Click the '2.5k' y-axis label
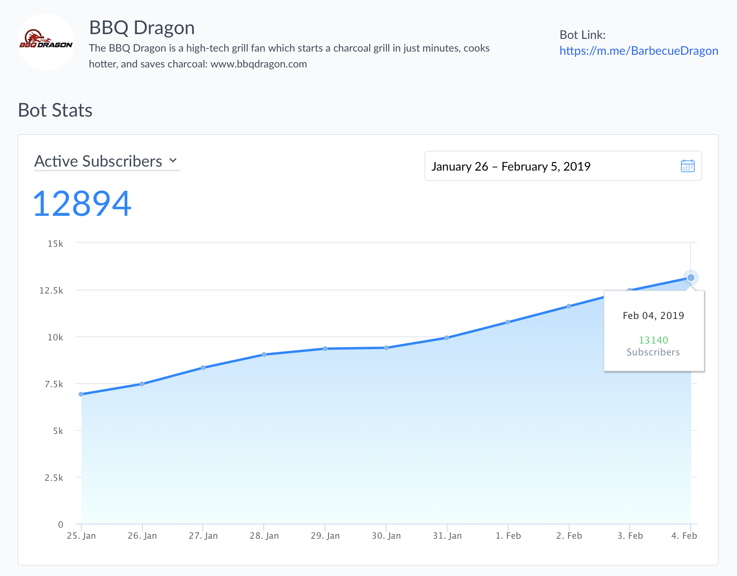This screenshot has height=576, width=737. tap(54, 478)
